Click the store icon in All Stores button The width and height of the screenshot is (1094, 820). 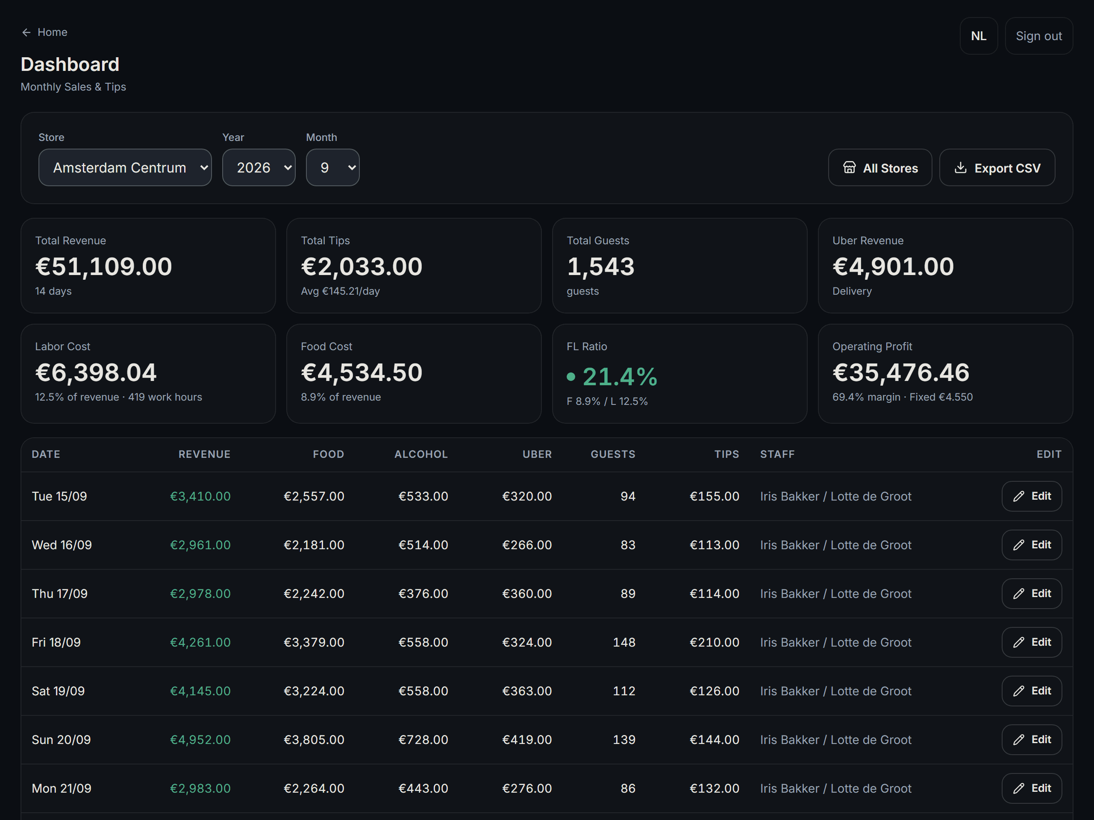(849, 167)
